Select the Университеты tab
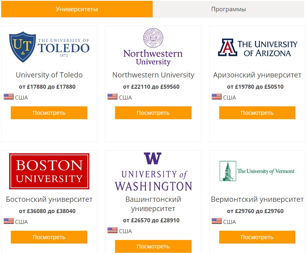This screenshot has width=307, height=254. [x=77, y=9]
